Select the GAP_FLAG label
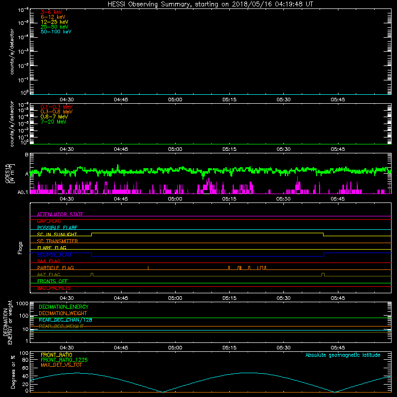The image size is (397, 397). (x=49, y=221)
